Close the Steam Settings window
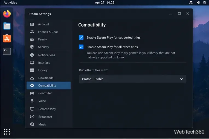The image size is (209, 139). point(188,14)
